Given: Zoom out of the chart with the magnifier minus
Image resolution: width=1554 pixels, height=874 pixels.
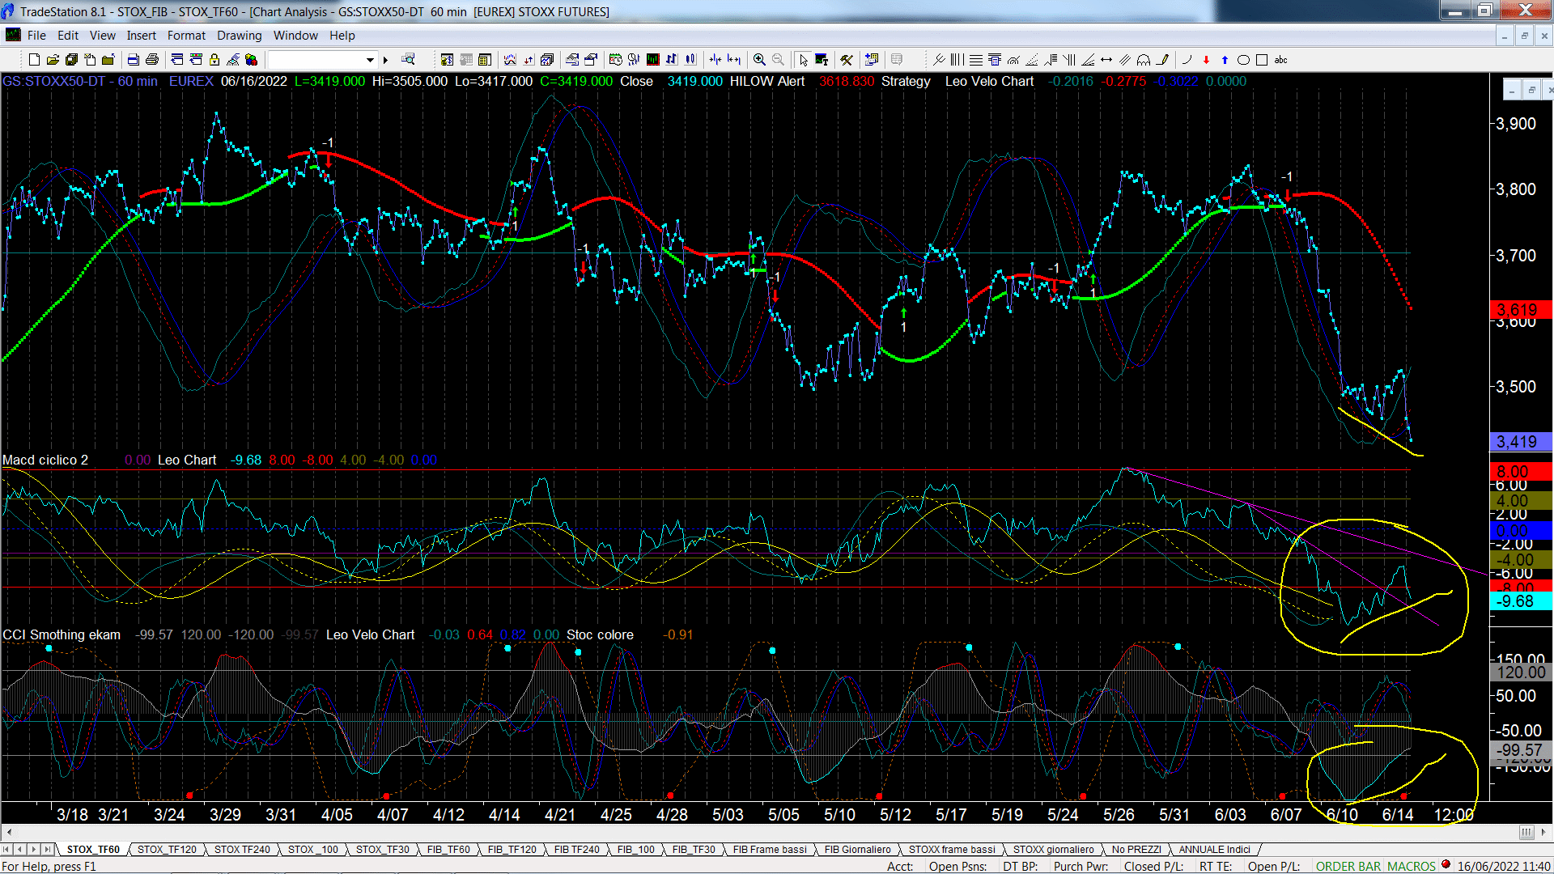Looking at the screenshot, I should [778, 60].
